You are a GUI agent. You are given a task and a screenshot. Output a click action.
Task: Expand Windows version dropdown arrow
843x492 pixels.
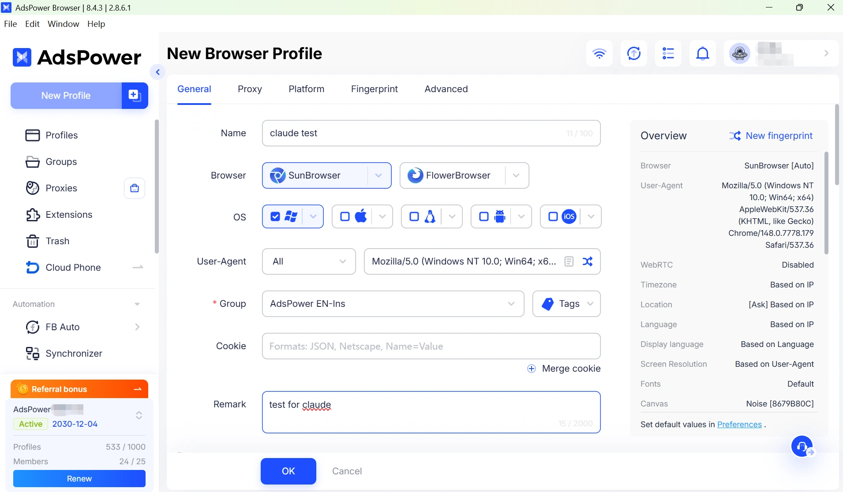pos(313,216)
